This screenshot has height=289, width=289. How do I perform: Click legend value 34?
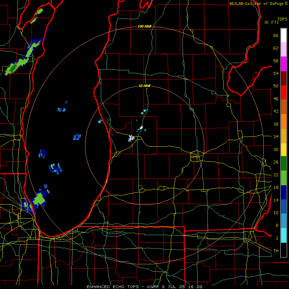[x=276, y=137]
